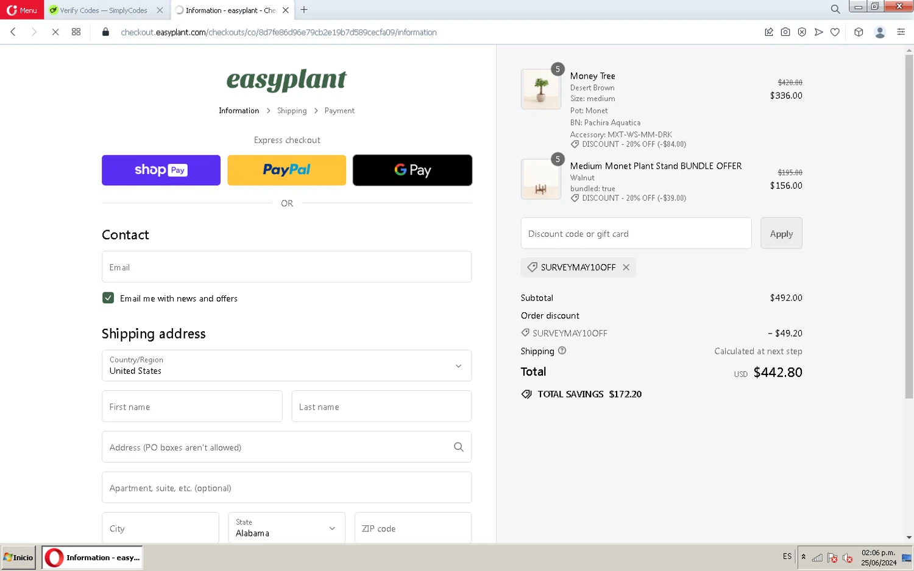Close the Verify Codes tab
The width and height of the screenshot is (914, 571).
(160, 10)
